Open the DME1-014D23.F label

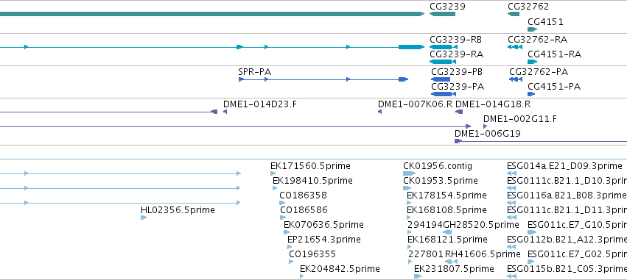coord(260,104)
